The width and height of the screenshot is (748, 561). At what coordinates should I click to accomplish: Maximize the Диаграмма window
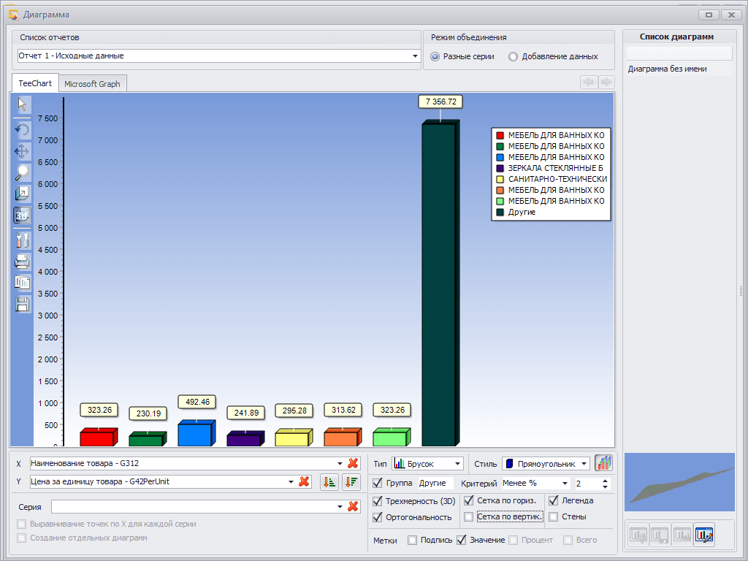click(709, 15)
